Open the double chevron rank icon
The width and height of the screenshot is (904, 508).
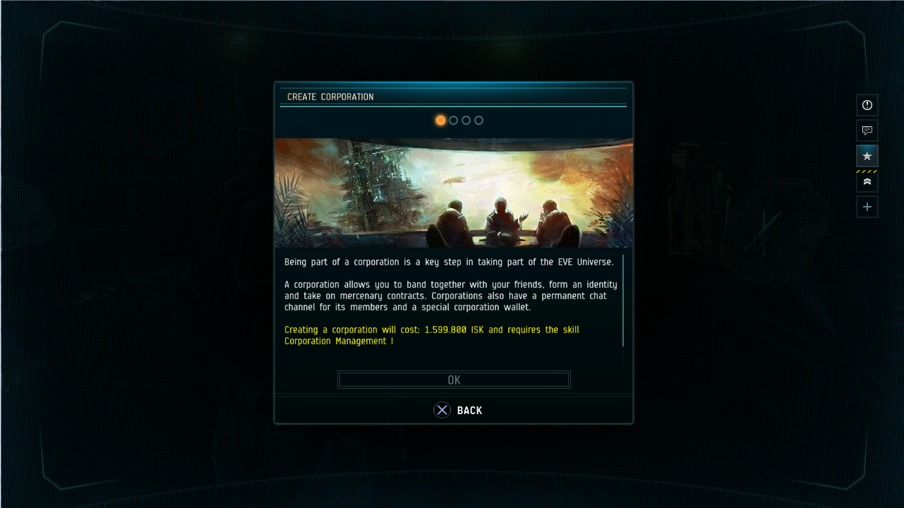pyautogui.click(x=867, y=182)
